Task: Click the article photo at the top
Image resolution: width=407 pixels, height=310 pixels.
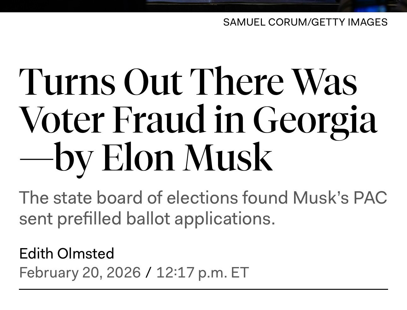Action: [203, 6]
